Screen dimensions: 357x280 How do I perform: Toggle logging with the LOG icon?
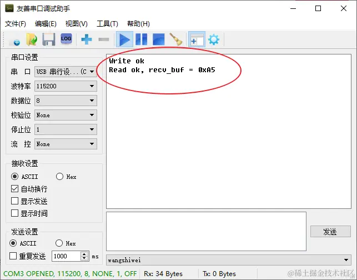(66, 39)
